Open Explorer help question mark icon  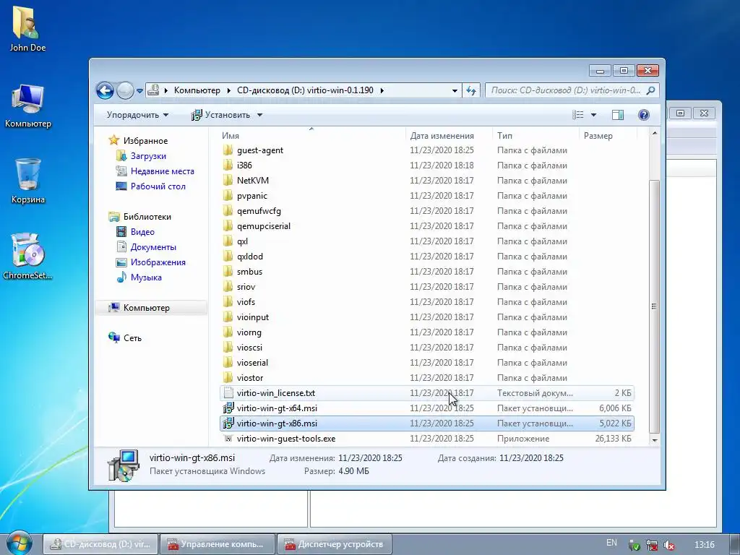click(x=644, y=115)
